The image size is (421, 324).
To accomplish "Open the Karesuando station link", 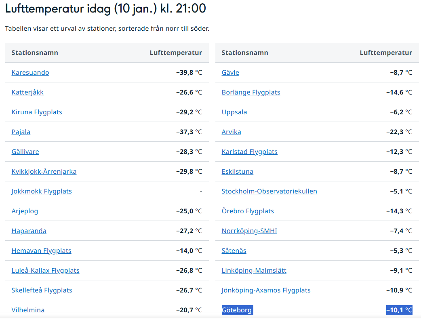I will click(30, 72).
